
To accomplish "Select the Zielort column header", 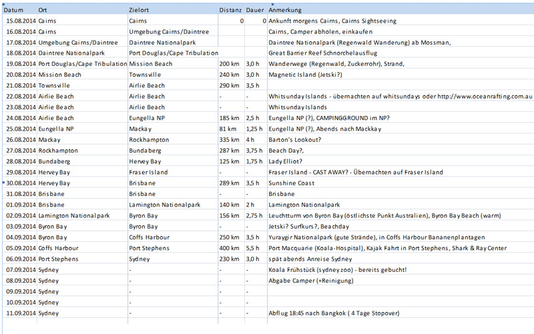I will [139, 10].
